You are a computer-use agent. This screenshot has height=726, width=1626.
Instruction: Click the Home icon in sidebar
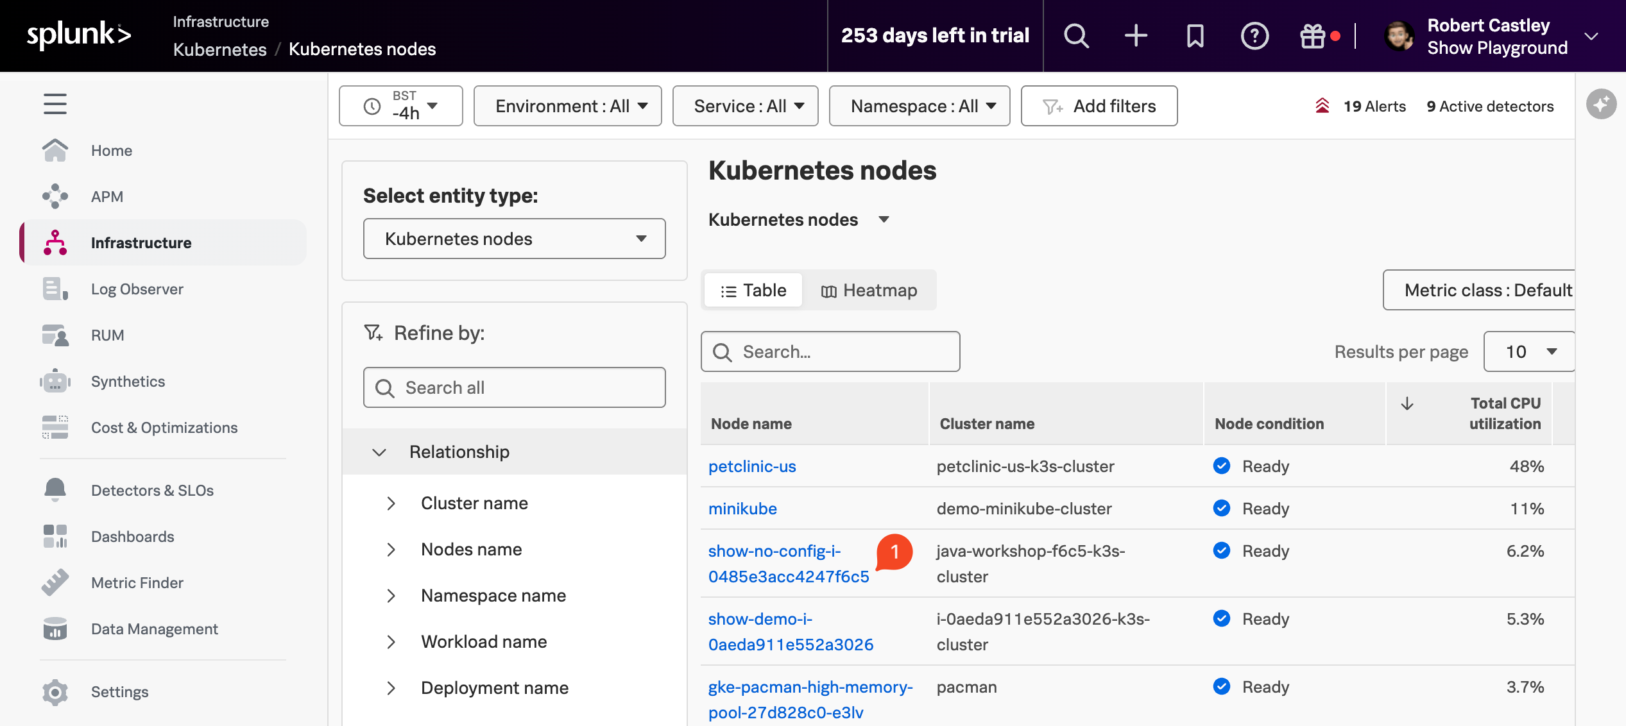[x=55, y=150]
